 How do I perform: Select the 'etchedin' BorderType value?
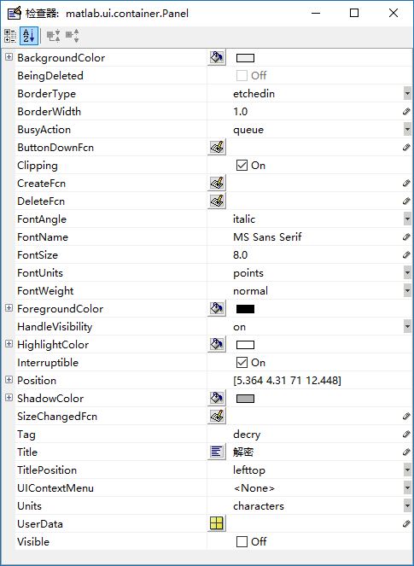click(x=254, y=94)
